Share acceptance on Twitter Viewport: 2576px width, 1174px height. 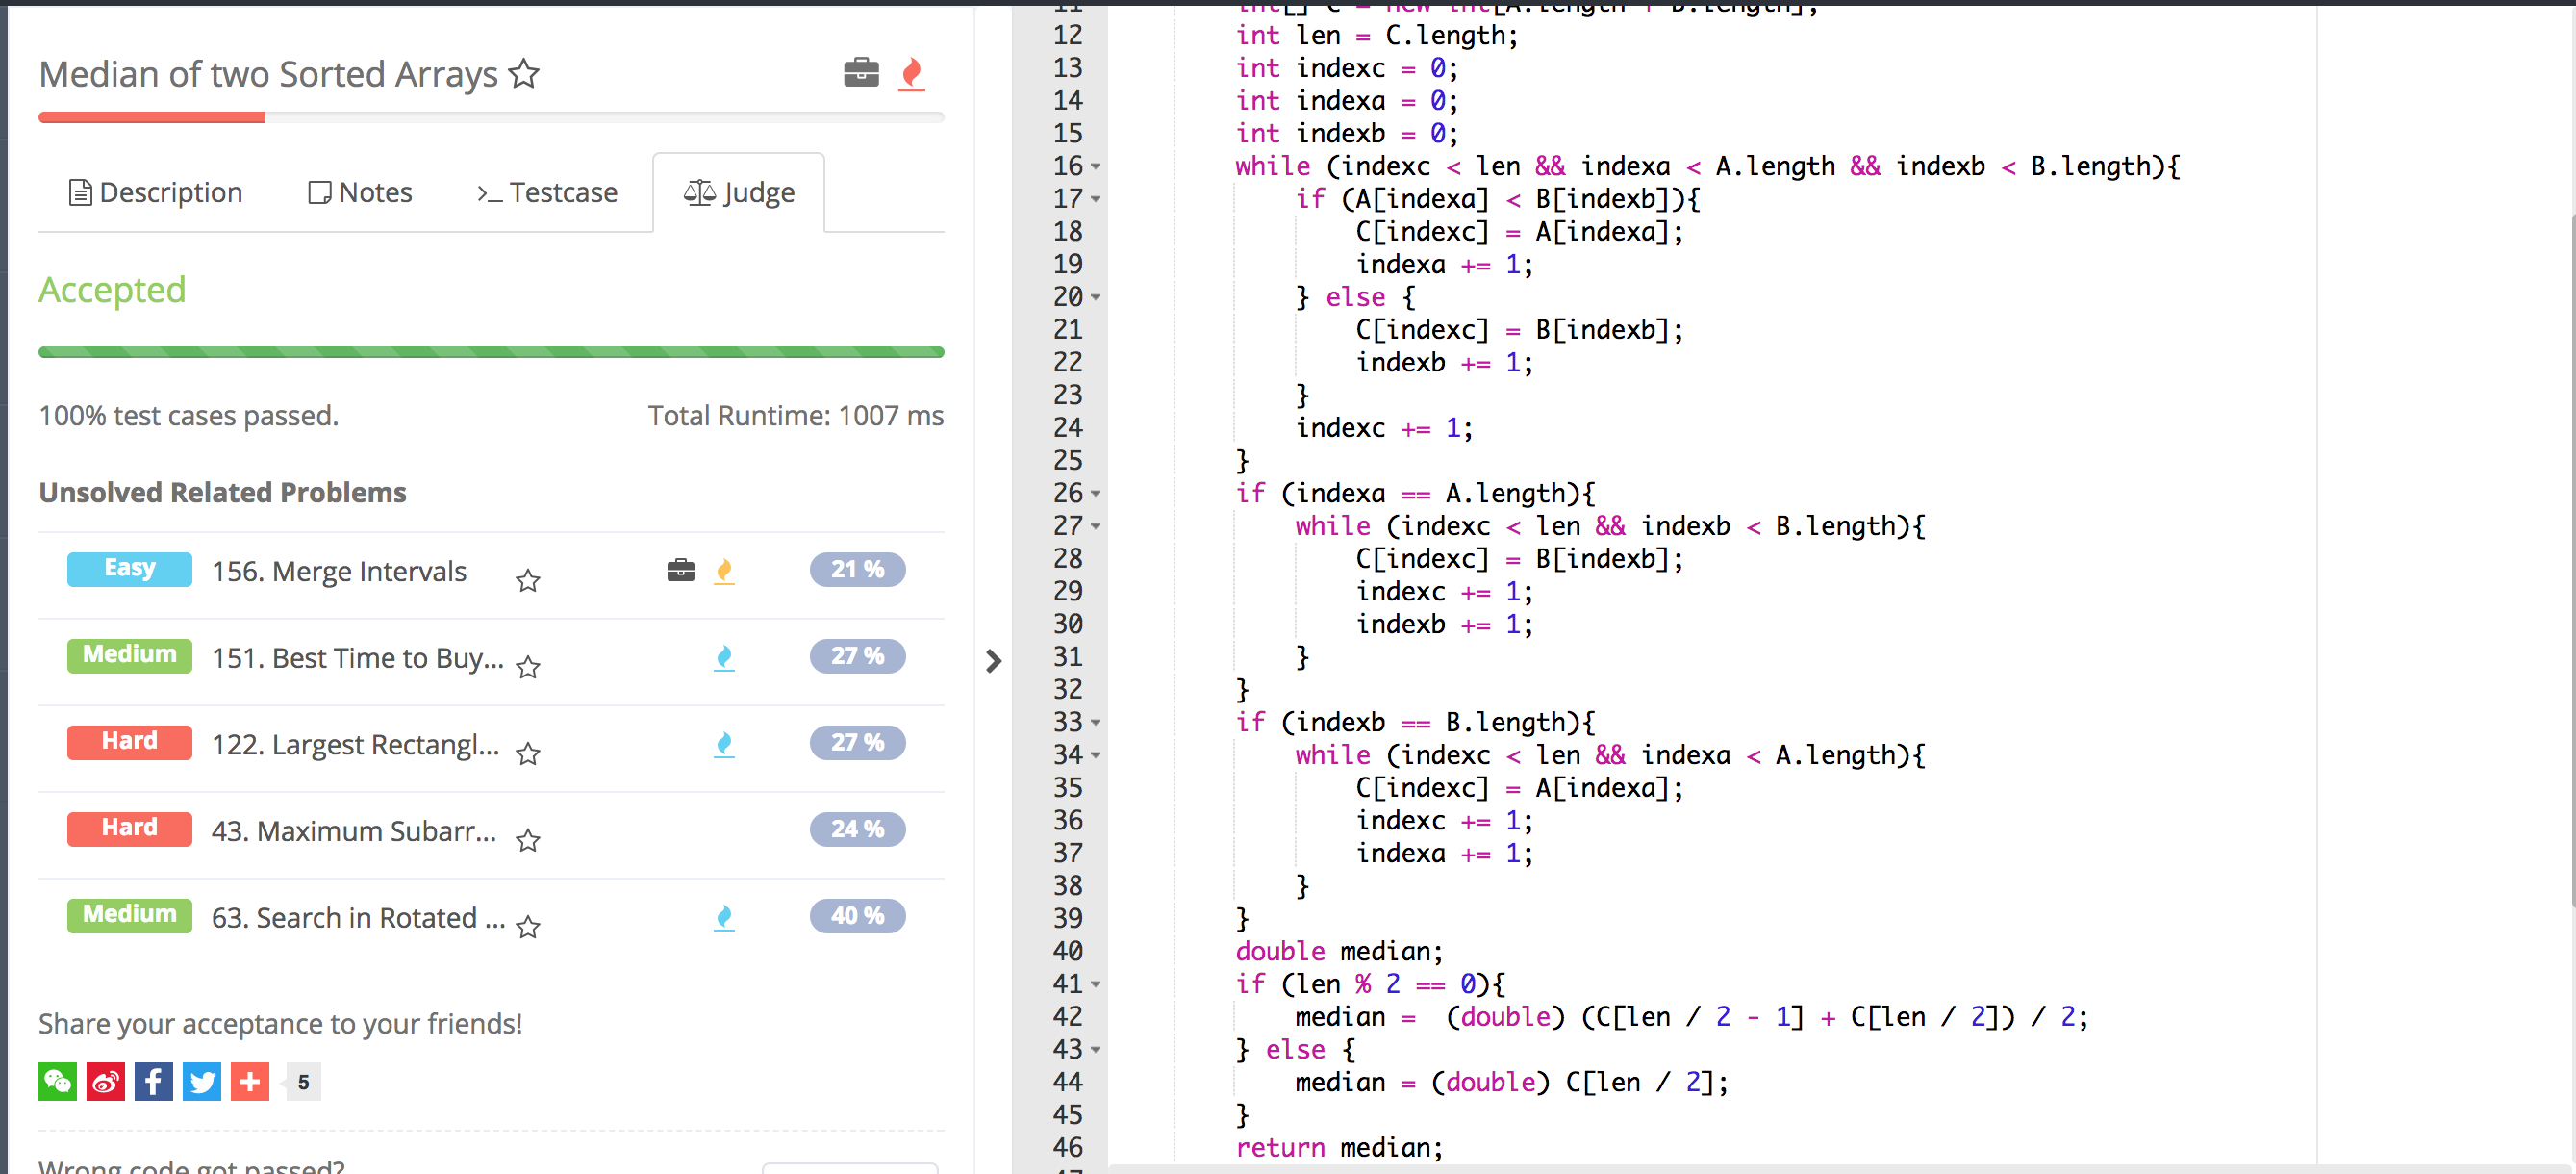pos(202,1082)
